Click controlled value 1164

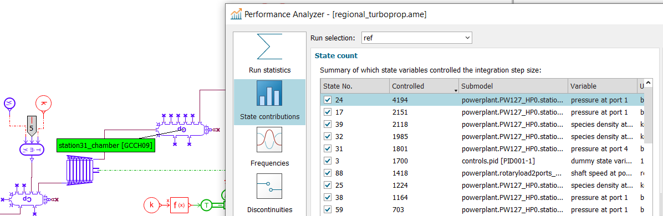tap(400, 197)
